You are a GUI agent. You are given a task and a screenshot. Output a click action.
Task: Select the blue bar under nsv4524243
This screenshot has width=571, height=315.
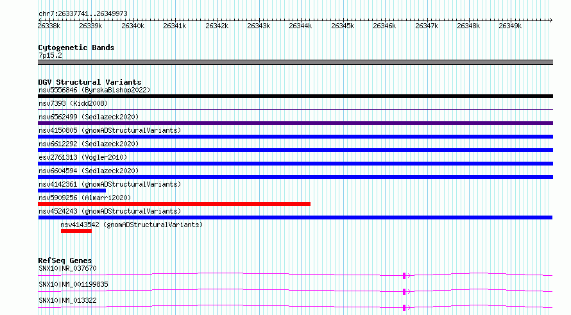(x=295, y=217)
